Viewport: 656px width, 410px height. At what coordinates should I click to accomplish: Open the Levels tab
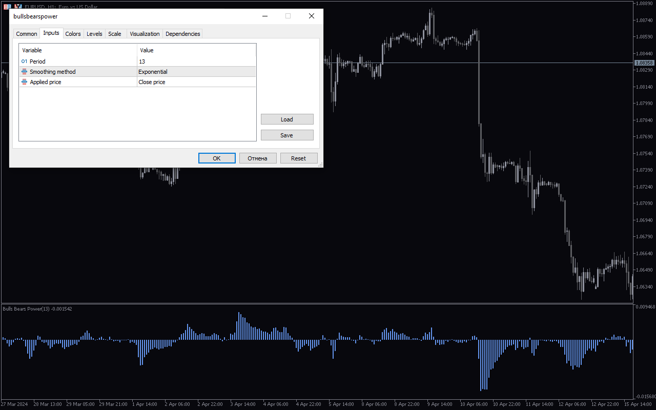94,34
